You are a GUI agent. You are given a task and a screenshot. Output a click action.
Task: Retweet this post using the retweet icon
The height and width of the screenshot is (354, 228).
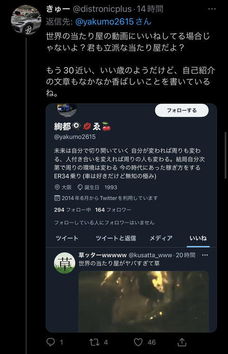coord(95,342)
